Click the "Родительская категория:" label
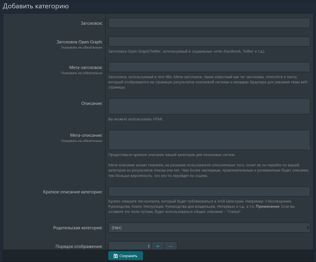Screen dimensions: 316x262 pos(78,228)
